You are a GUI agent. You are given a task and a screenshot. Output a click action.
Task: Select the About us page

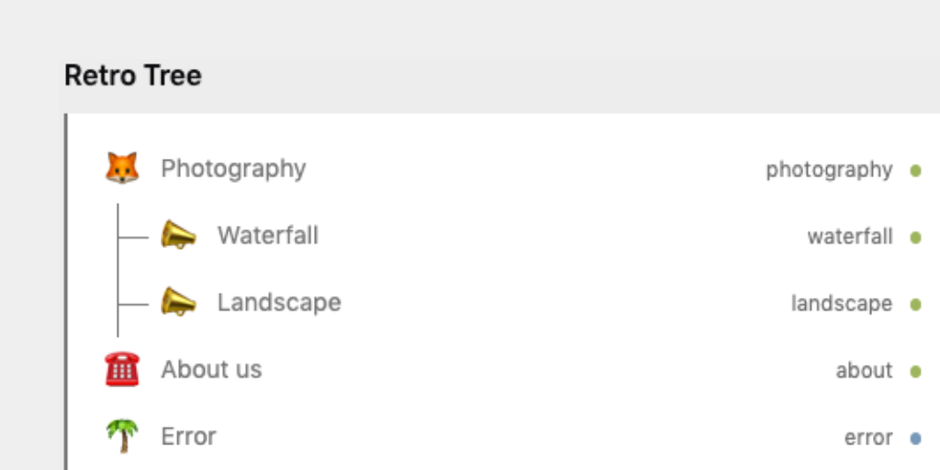tap(211, 369)
